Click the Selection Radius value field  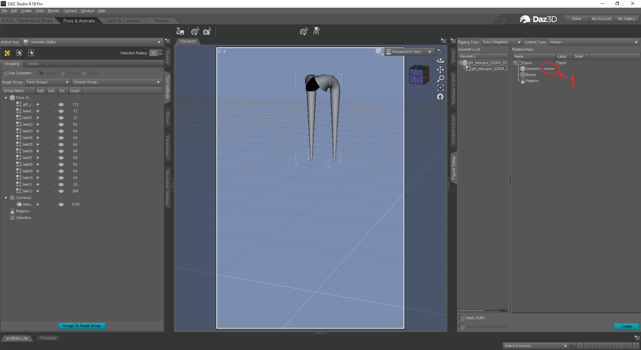pos(154,53)
